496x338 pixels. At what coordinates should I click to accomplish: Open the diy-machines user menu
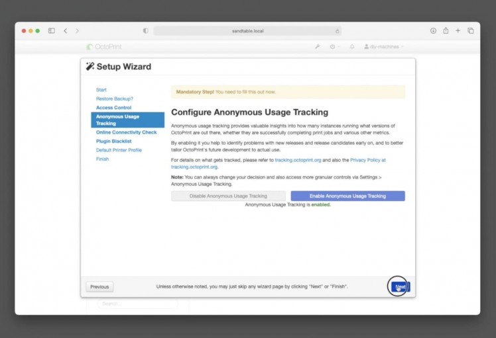[x=384, y=46]
